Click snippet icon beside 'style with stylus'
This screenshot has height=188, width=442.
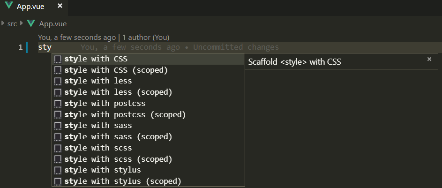[x=58, y=170]
